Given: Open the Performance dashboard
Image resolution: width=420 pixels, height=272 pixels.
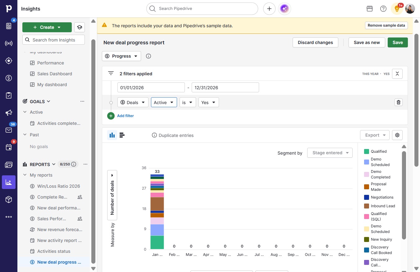Looking at the screenshot, I should pyautogui.click(x=51, y=63).
